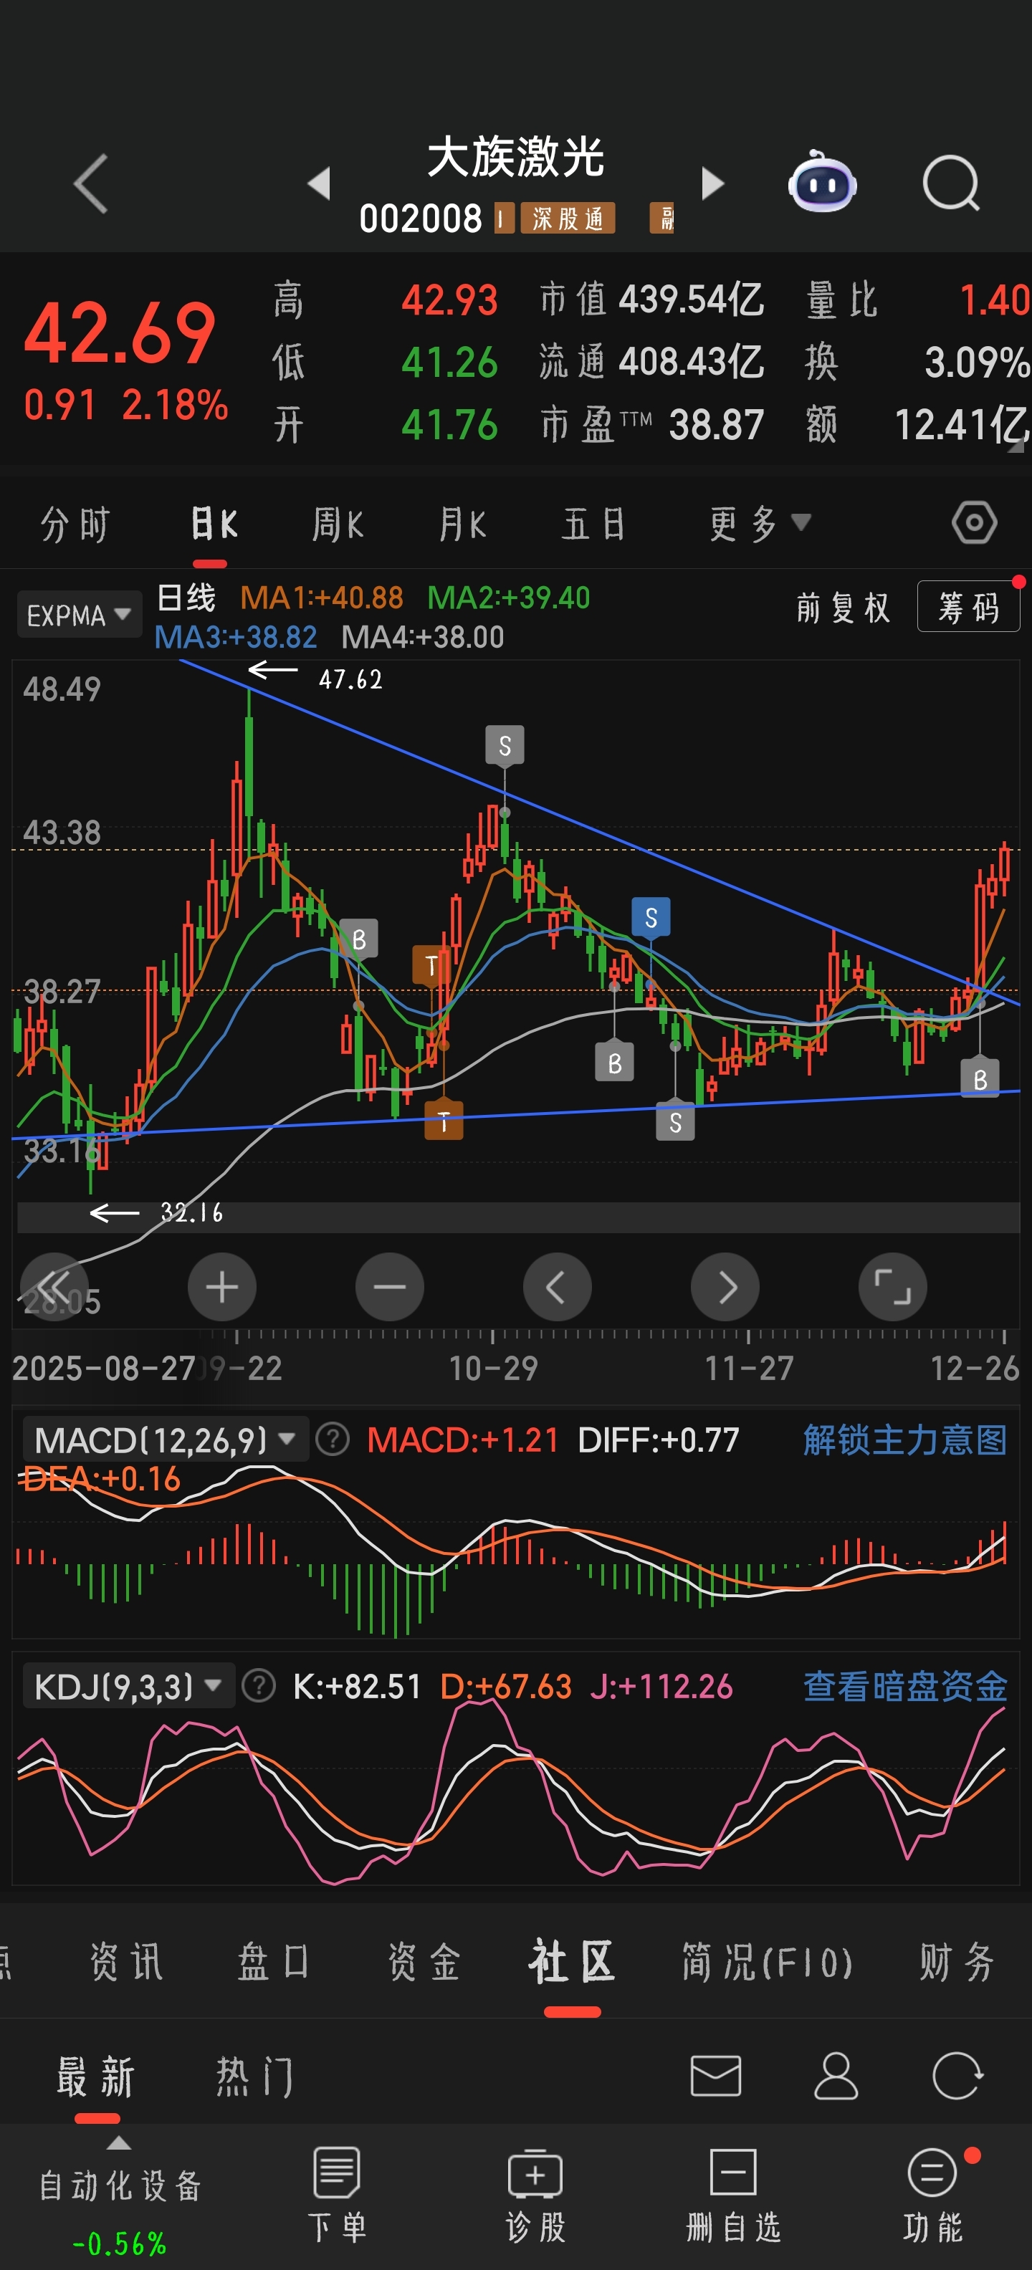Viewport: 1032px width, 2270px height.
Task: Switch to next stock with right triangle
Action: pyautogui.click(x=712, y=183)
